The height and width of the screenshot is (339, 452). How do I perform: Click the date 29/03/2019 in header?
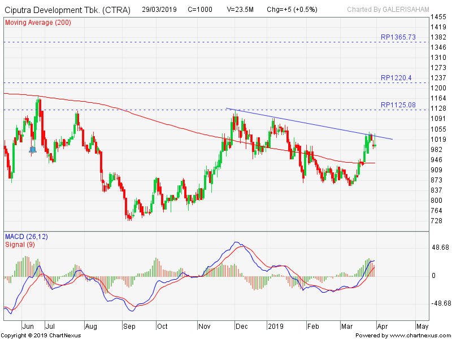pyautogui.click(x=159, y=10)
